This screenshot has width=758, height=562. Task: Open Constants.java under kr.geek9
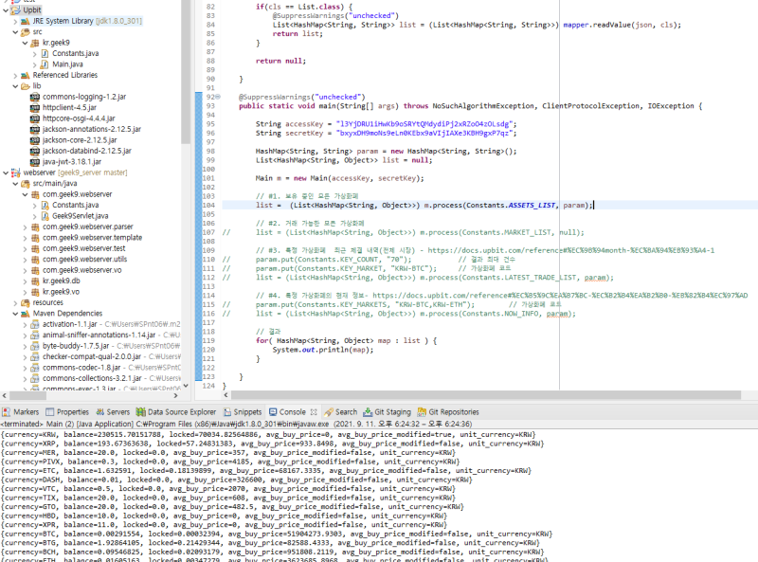(x=75, y=53)
